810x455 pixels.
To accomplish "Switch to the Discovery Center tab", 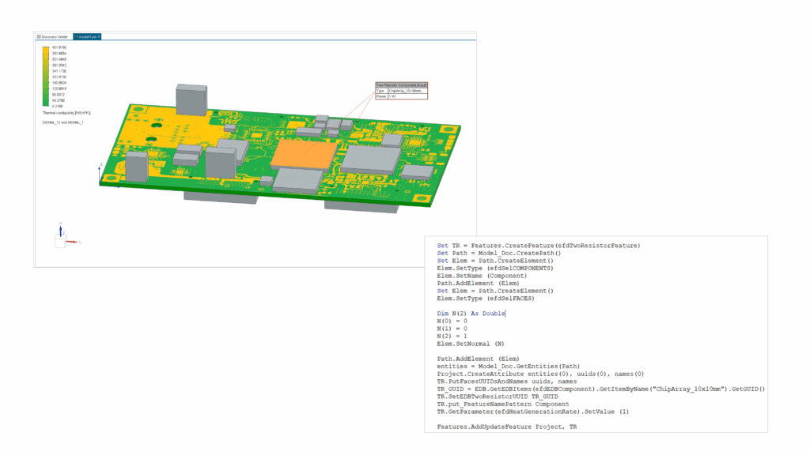I will click(55, 36).
